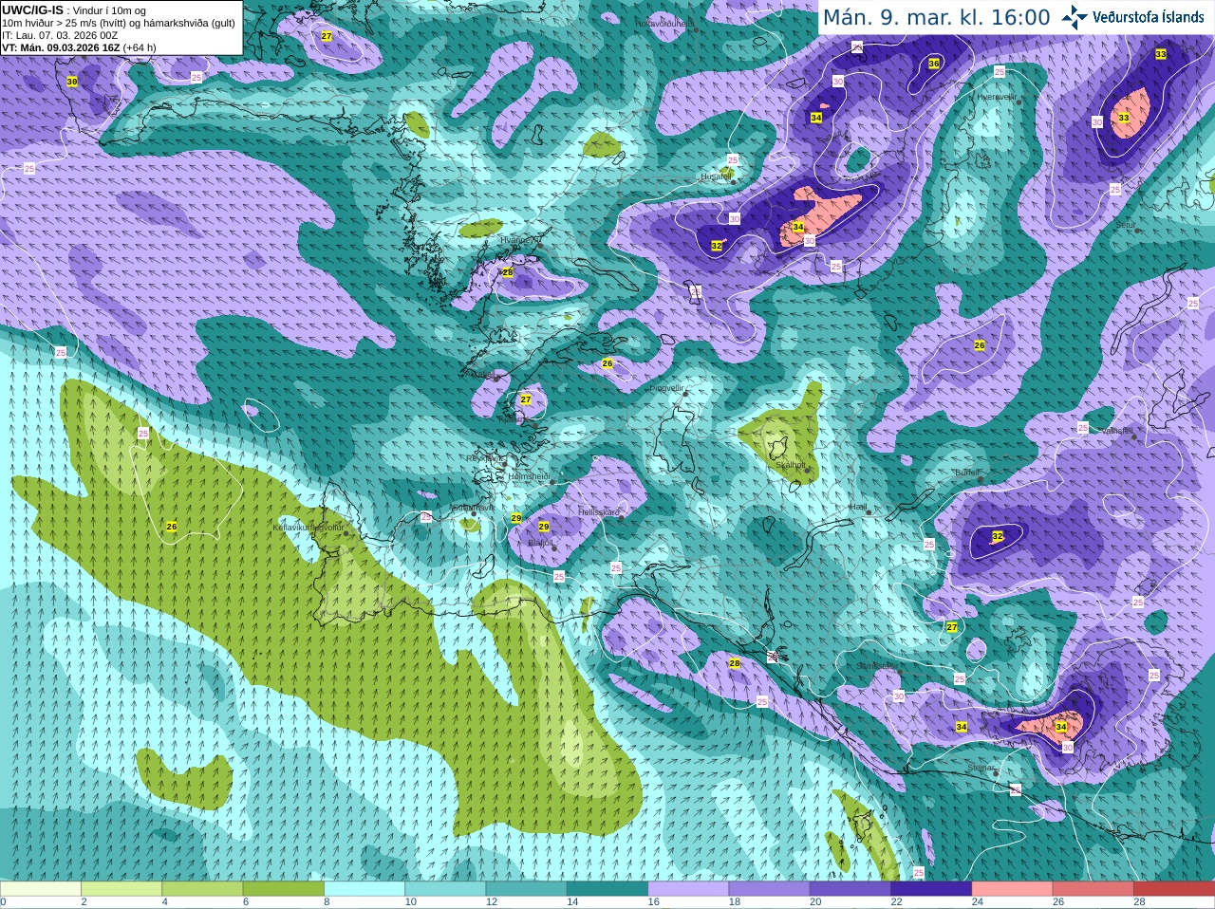1215x909 pixels.
Task: Click the Keflavíkurflugvöllur station label
Action: 308,527
